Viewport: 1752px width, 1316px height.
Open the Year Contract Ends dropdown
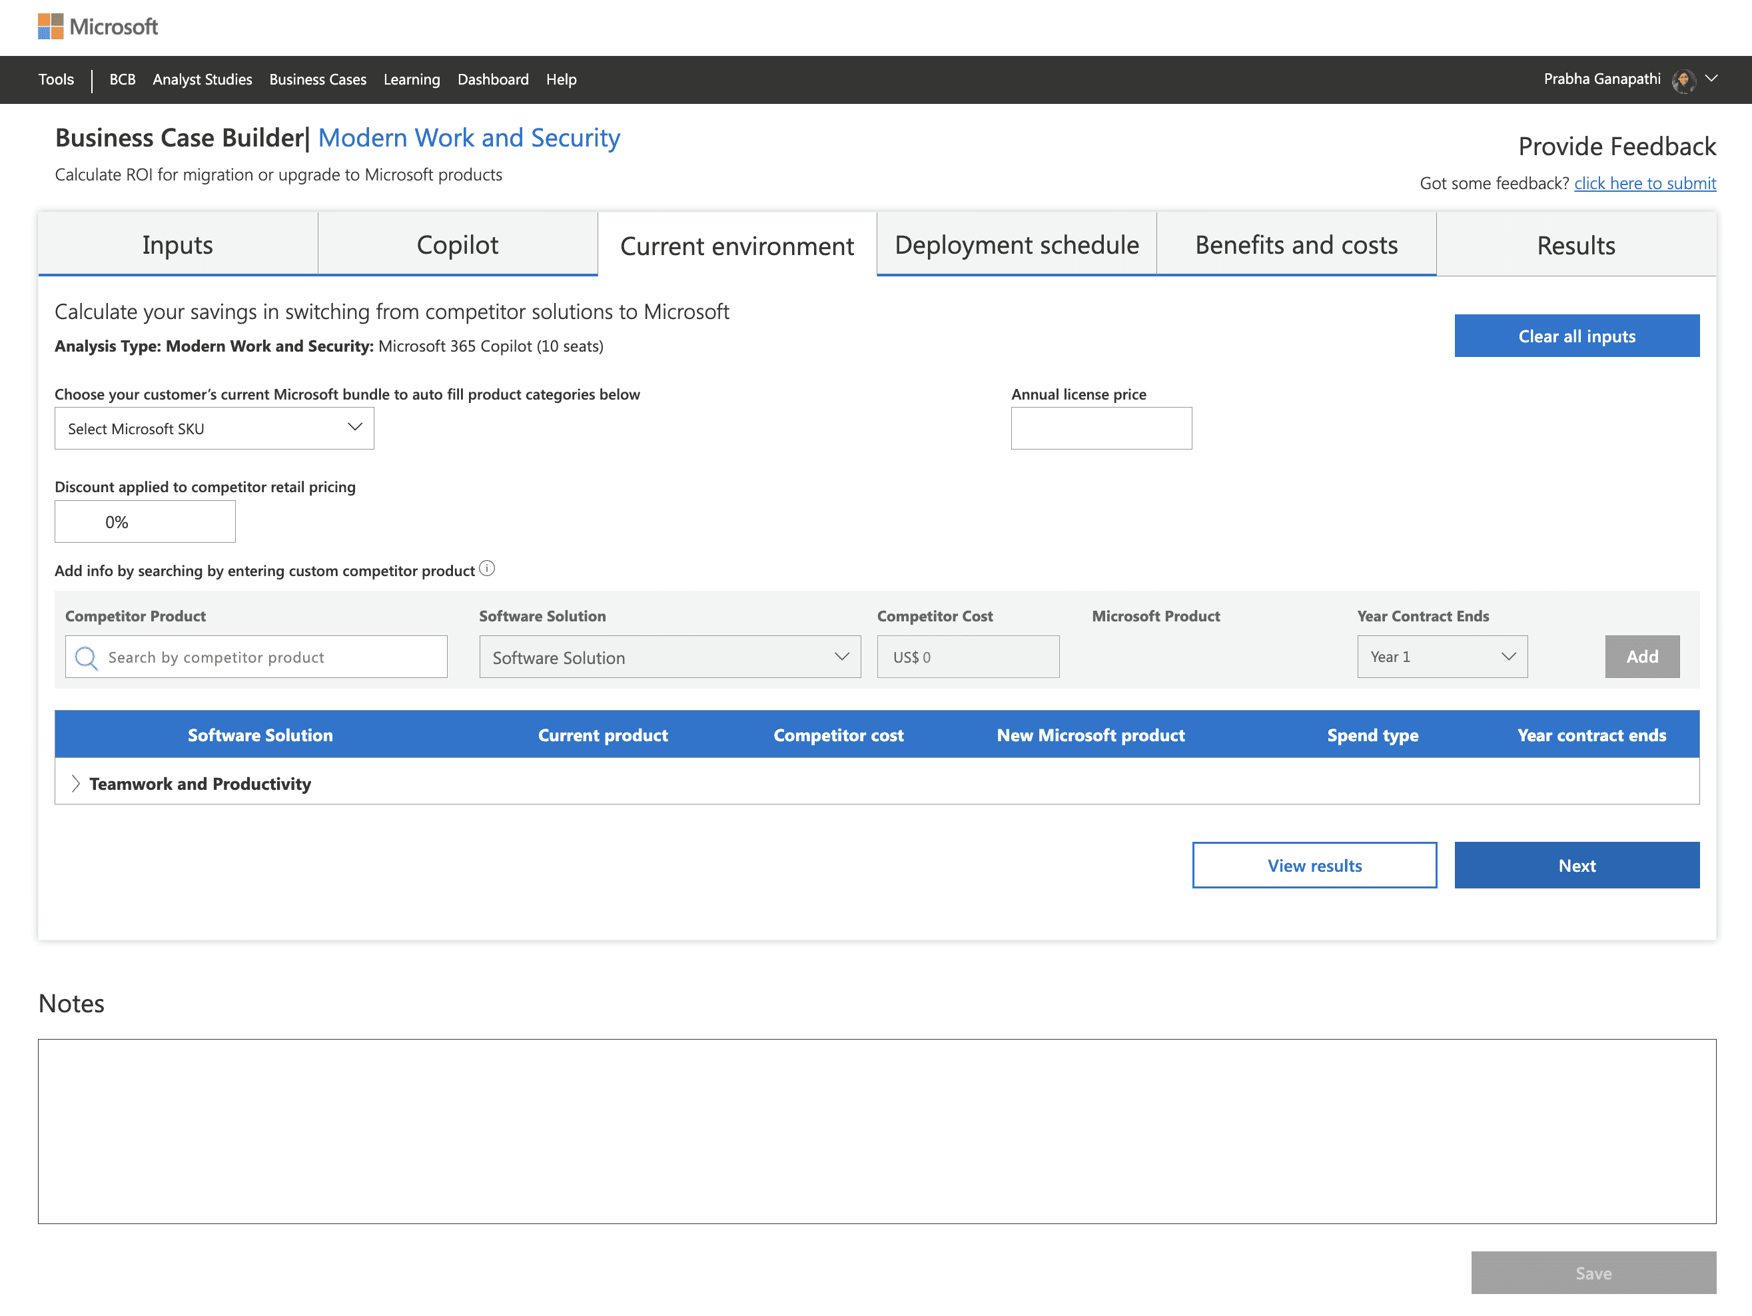[1442, 657]
